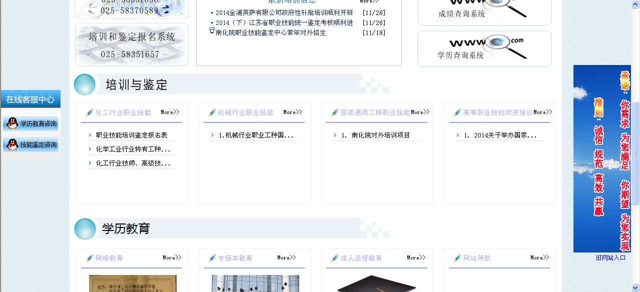The width and height of the screenshot is (640, 292).
Task: Click pencil icon beside 网络教育
Action: pyautogui.click(x=90, y=258)
